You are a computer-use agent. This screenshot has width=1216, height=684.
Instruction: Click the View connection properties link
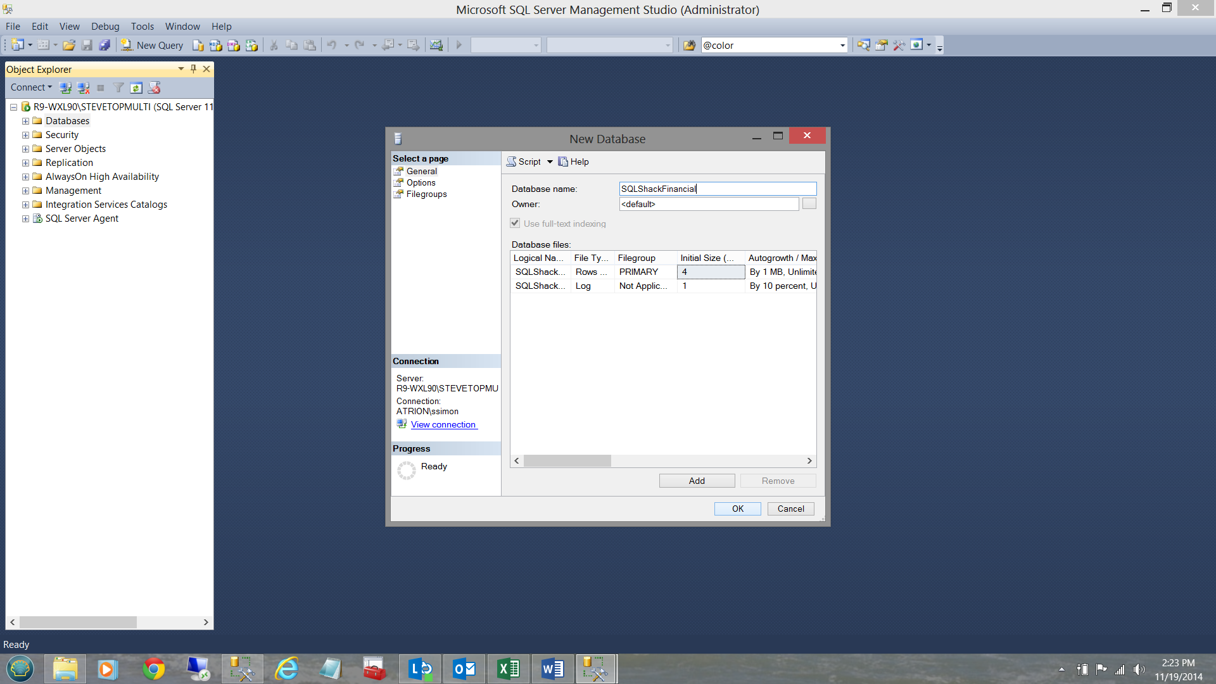(443, 424)
